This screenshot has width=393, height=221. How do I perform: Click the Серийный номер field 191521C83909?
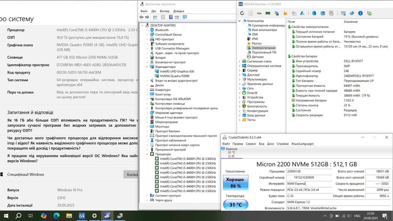point(309,177)
